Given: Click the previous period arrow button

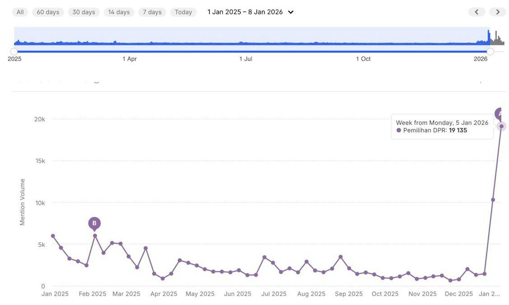Looking at the screenshot, I should (476, 12).
